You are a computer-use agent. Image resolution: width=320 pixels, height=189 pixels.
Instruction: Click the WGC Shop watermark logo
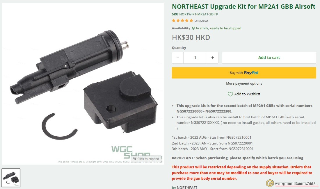click(x=131, y=152)
